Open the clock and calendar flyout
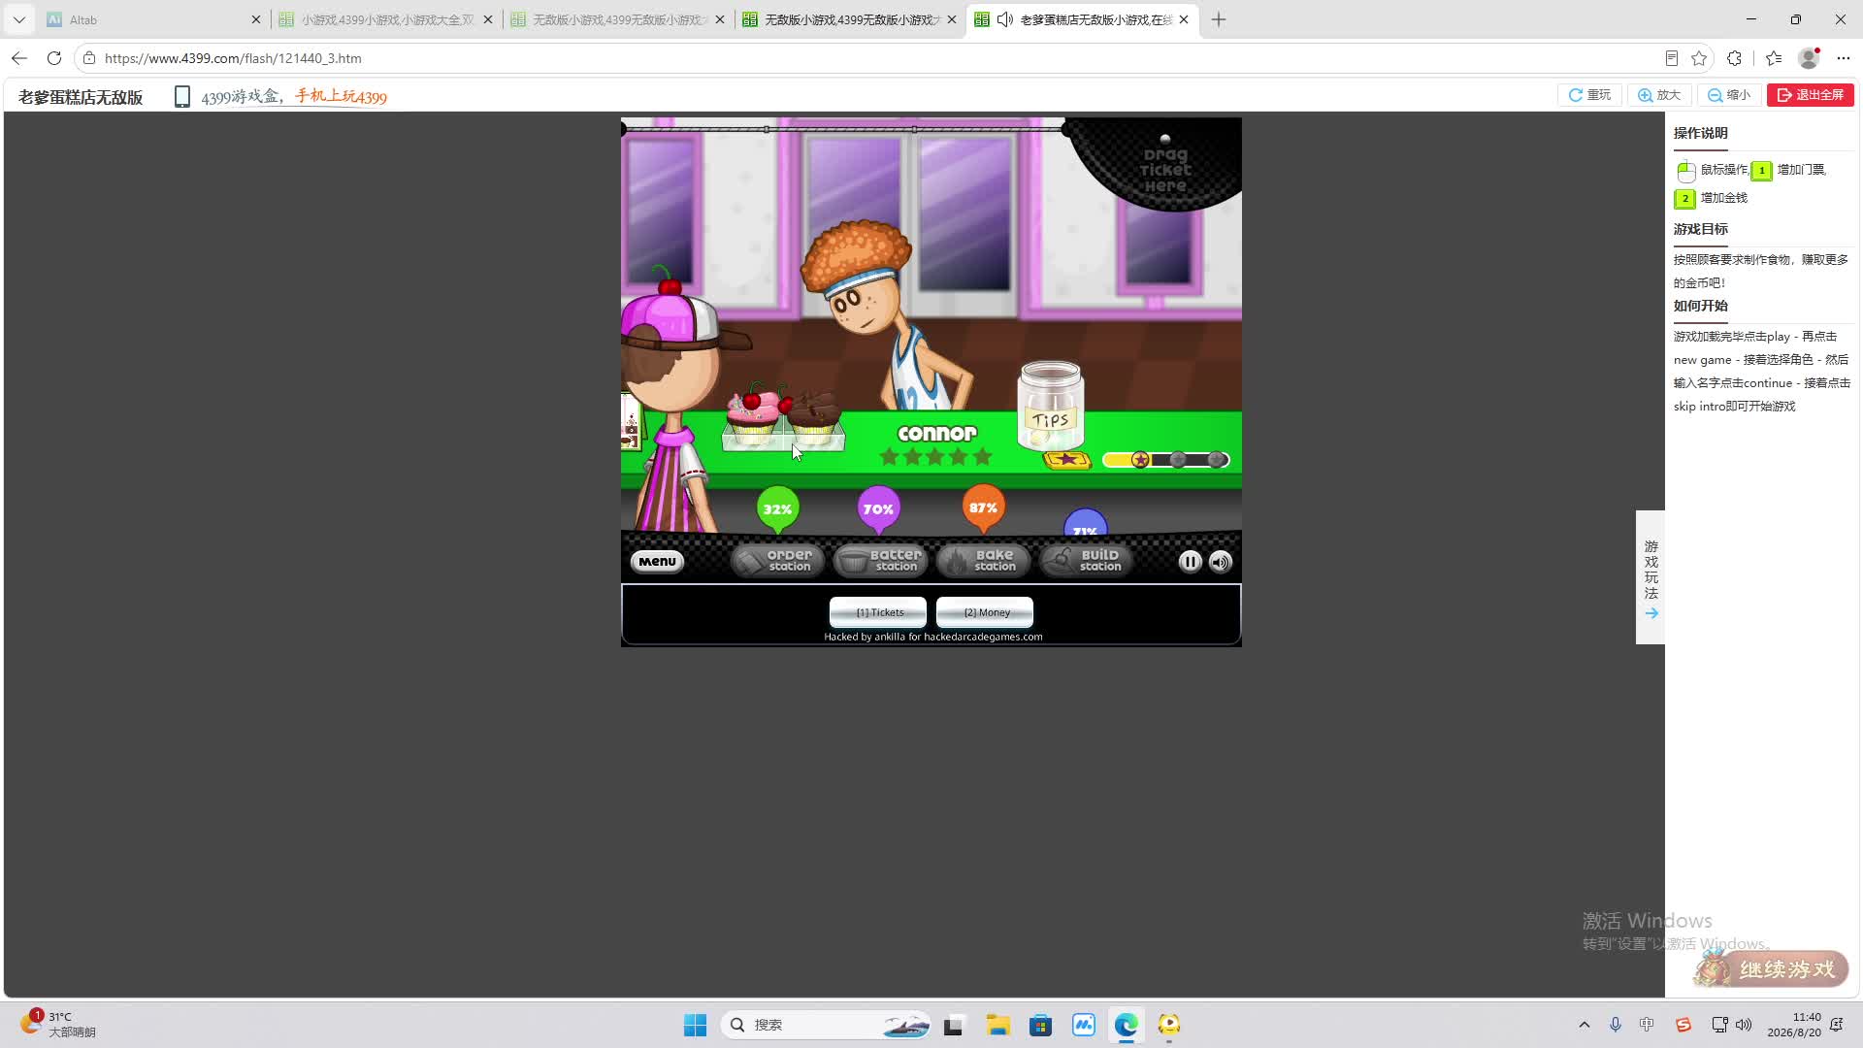The width and height of the screenshot is (1863, 1048). pos(1794,1025)
